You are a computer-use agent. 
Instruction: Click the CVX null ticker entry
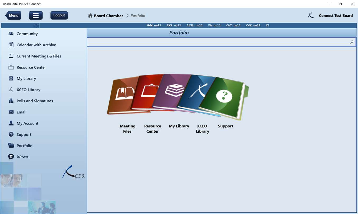(x=253, y=25)
